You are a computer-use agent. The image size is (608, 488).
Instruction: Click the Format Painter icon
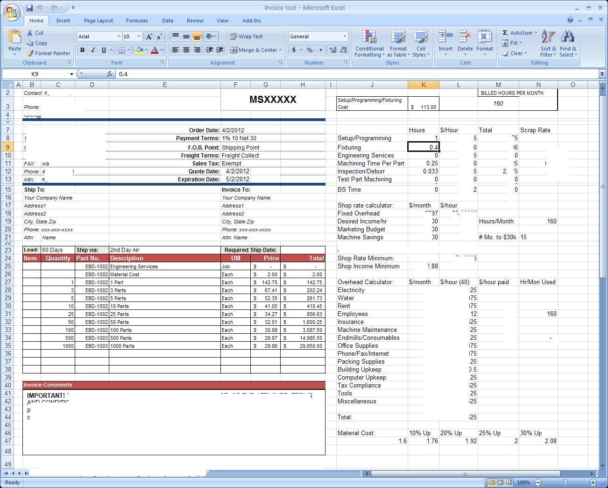30,53
